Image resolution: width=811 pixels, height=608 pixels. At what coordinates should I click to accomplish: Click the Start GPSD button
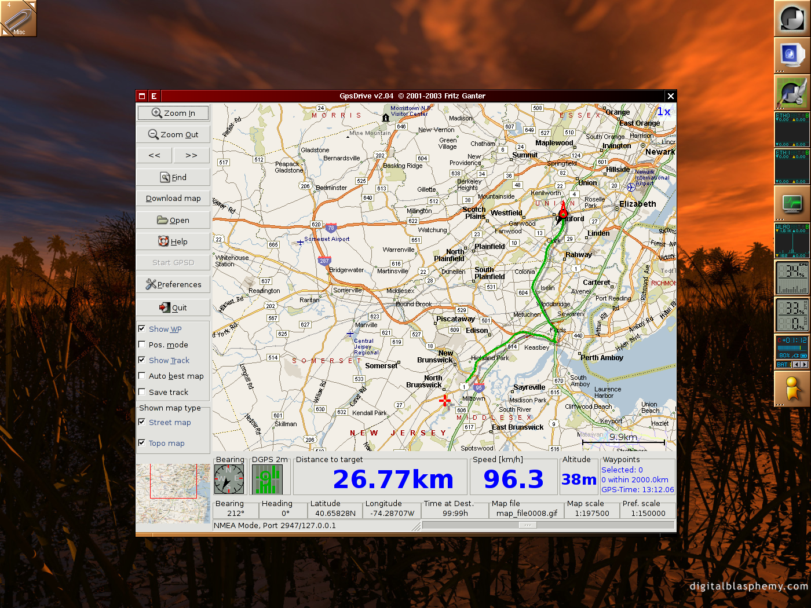coord(173,262)
